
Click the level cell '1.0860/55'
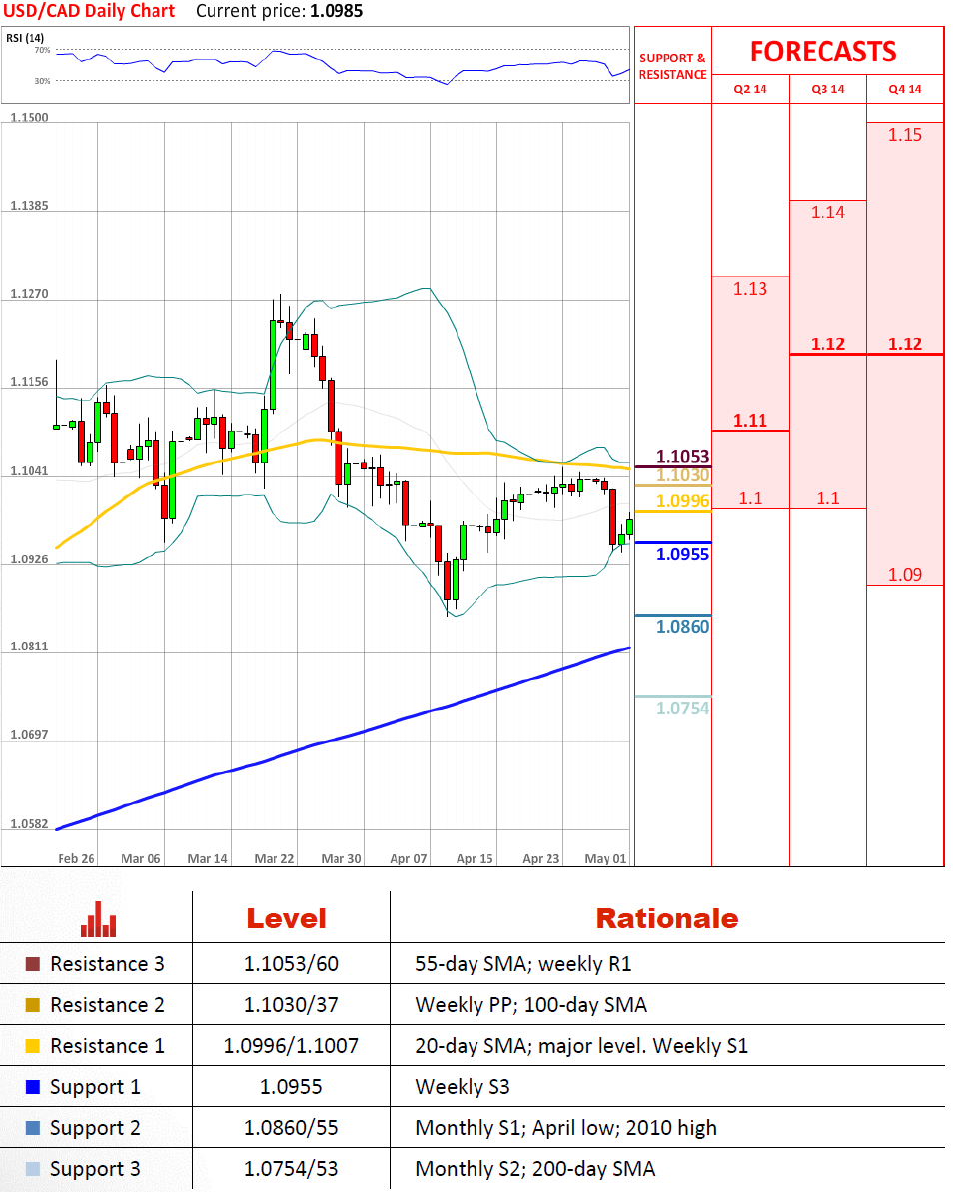pyautogui.click(x=291, y=1128)
